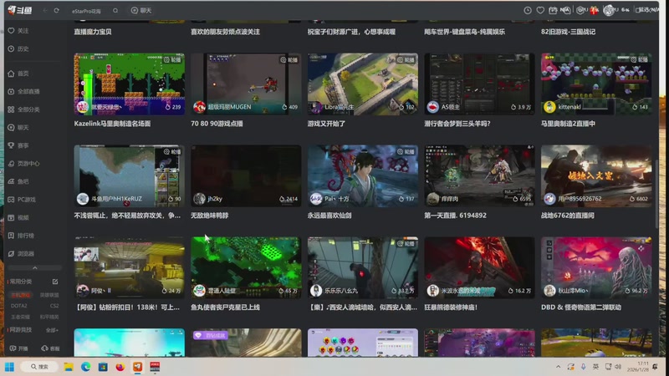Open the 潜行者会梦到三头羊吗? stream title

[x=457, y=124]
